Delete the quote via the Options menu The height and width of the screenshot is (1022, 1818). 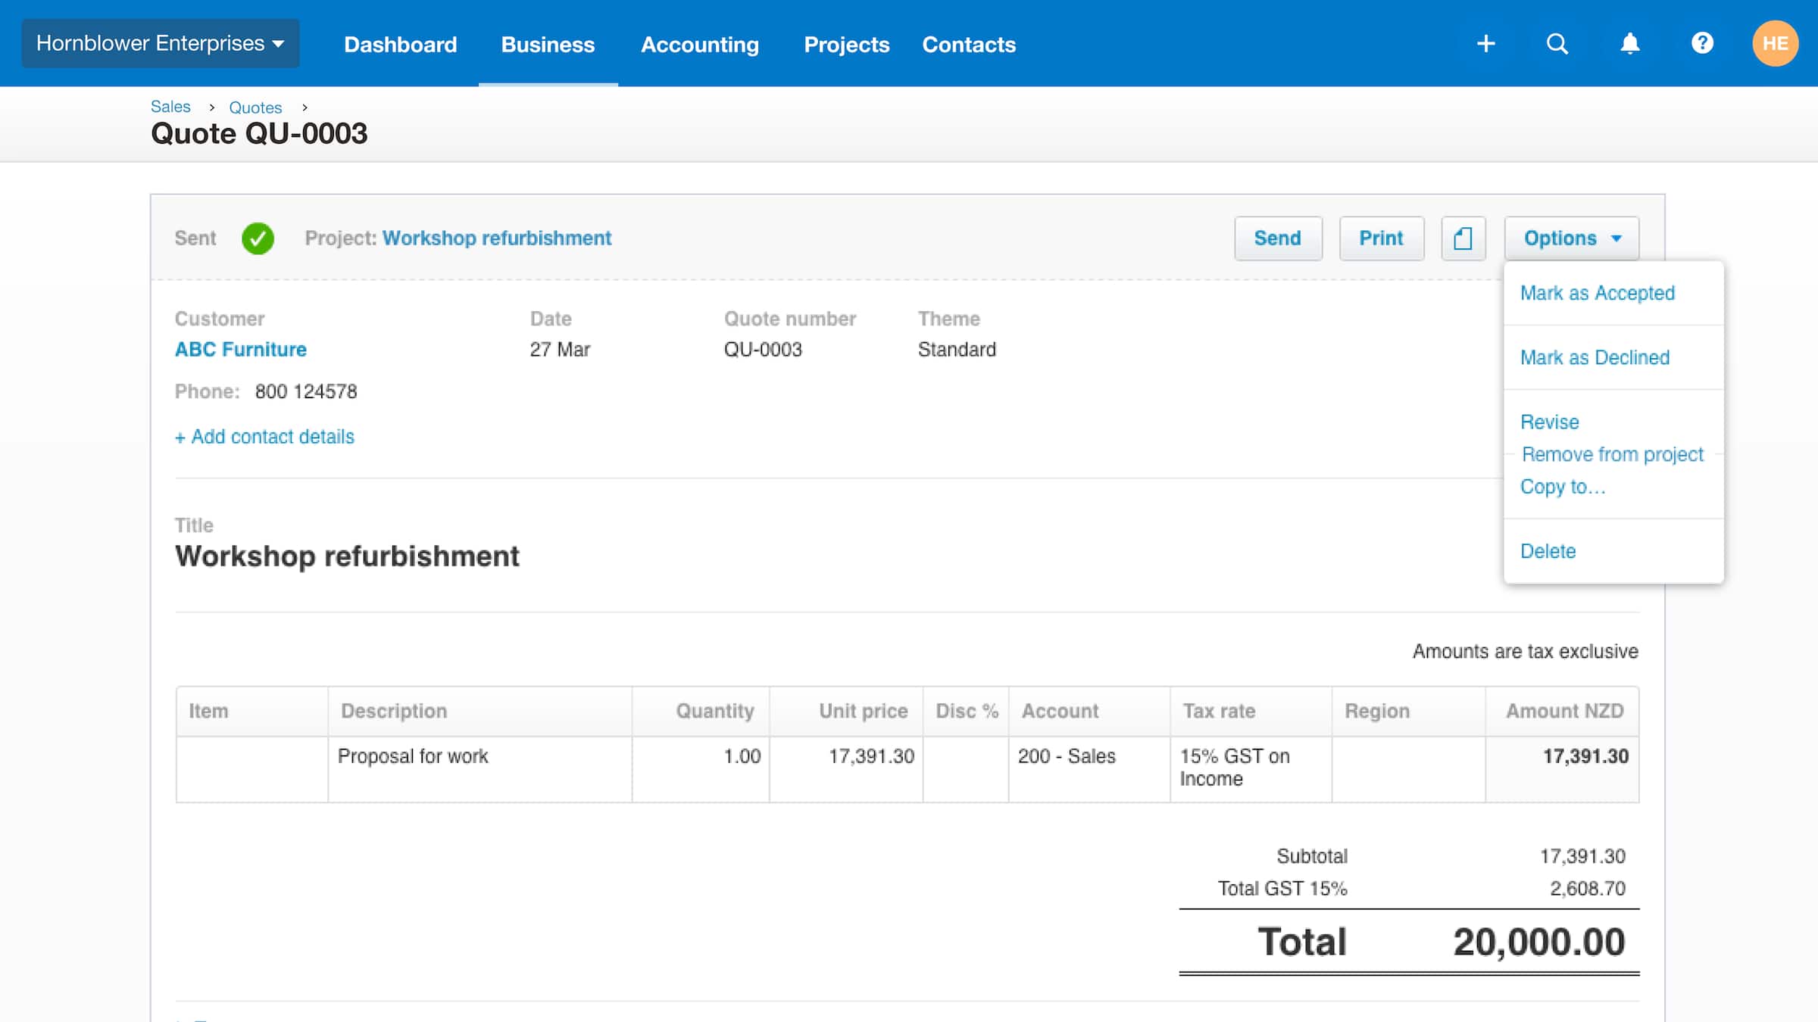tap(1548, 551)
